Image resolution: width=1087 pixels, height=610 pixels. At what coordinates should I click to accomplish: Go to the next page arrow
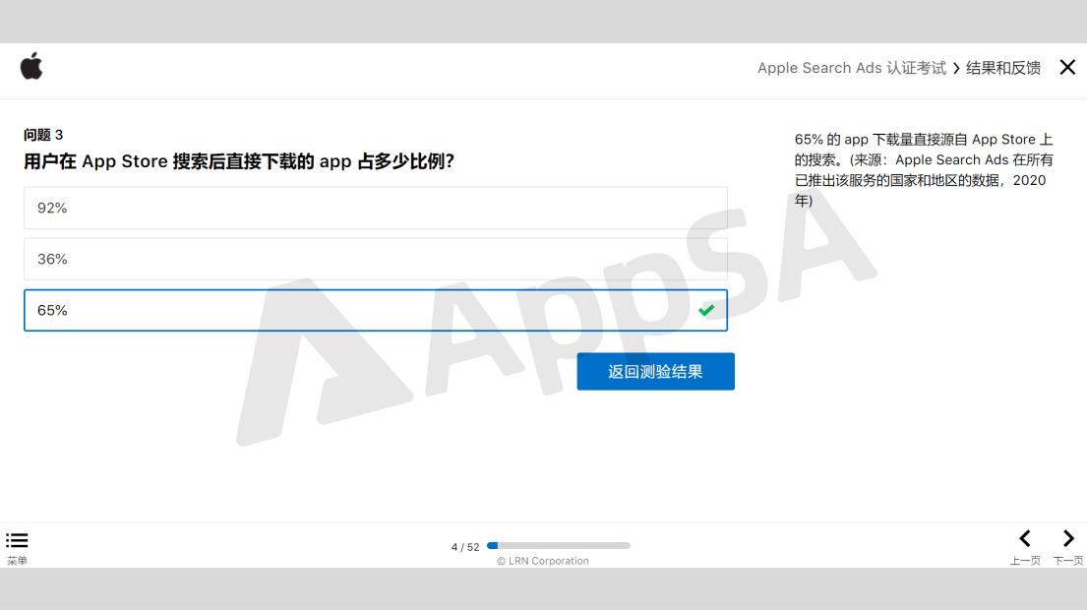coord(1068,538)
